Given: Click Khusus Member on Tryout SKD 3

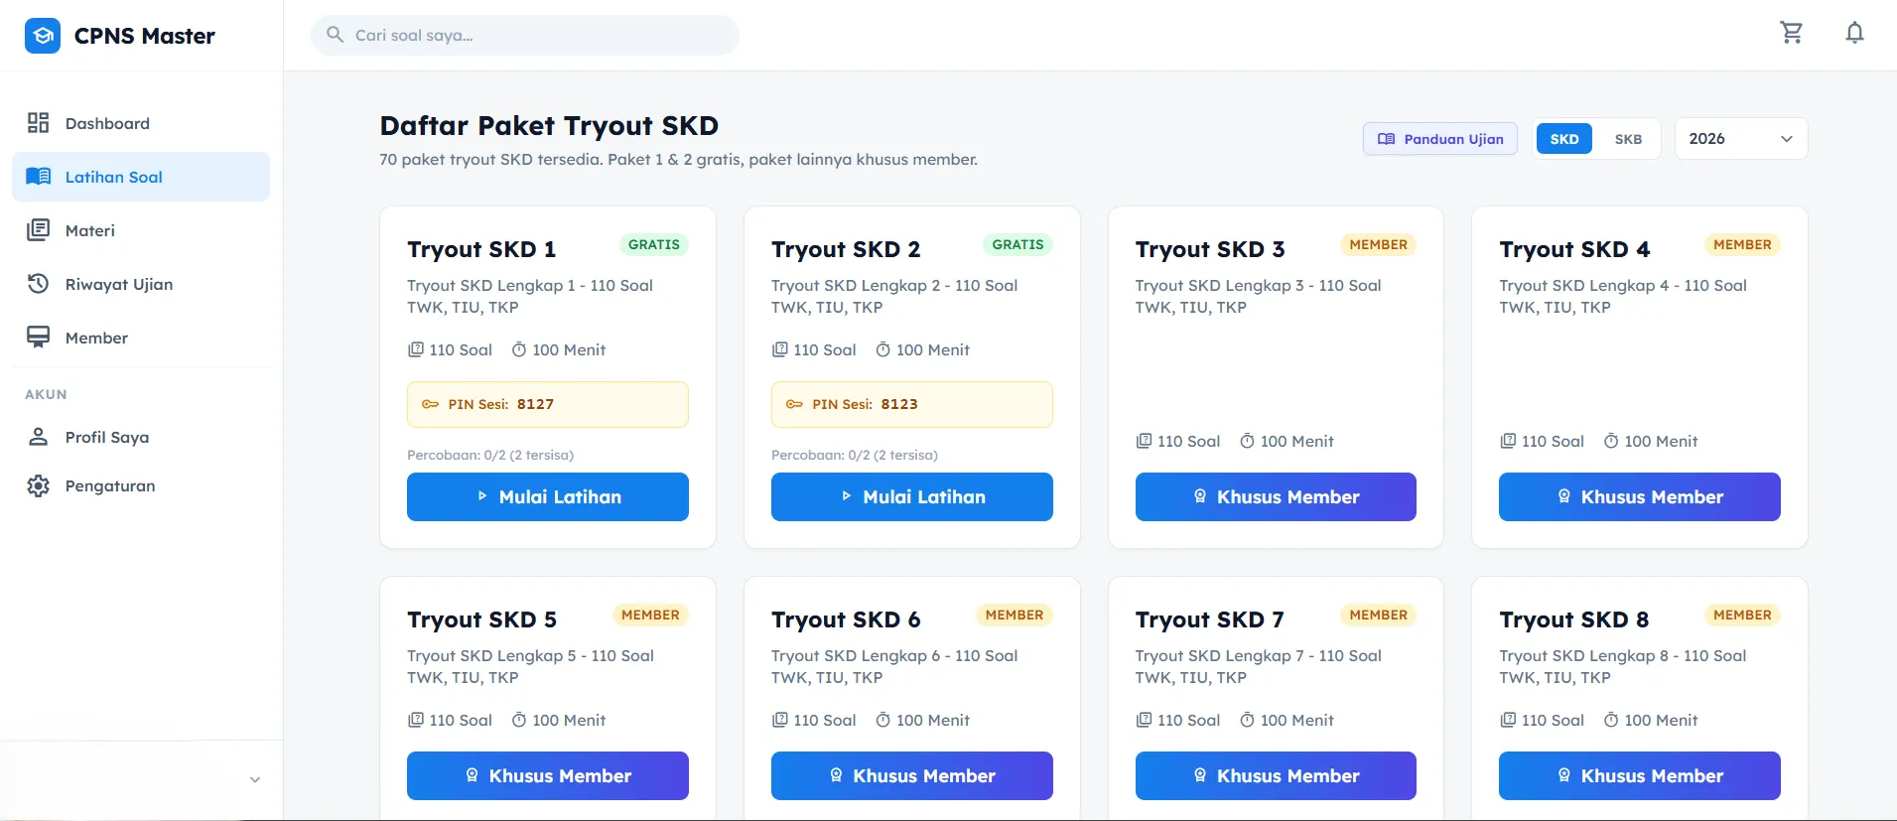Looking at the screenshot, I should pyautogui.click(x=1276, y=496).
